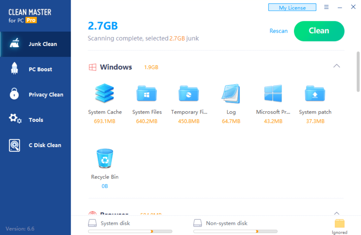
Task: Click the Non-system disk usage bar
Action: (x=235, y=231)
